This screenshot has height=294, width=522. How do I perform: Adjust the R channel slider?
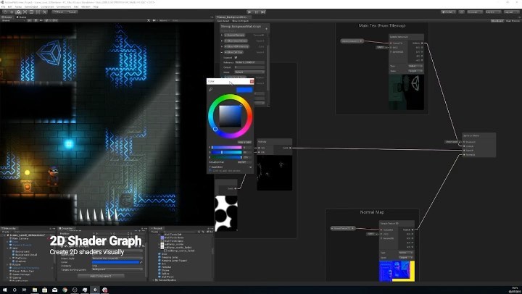tap(227, 147)
